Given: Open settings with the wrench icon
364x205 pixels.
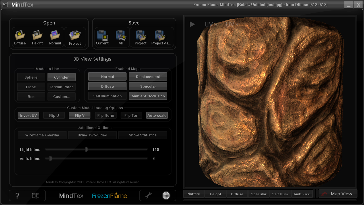Looking at the screenshot, I should (148, 195).
